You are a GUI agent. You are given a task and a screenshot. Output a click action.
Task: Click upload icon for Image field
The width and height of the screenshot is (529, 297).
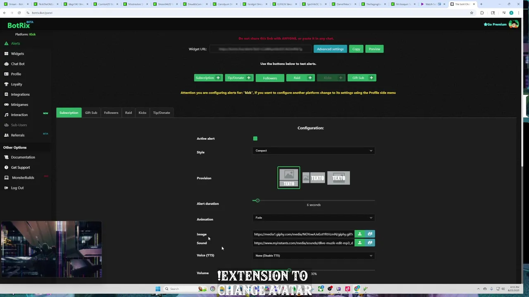click(360, 234)
